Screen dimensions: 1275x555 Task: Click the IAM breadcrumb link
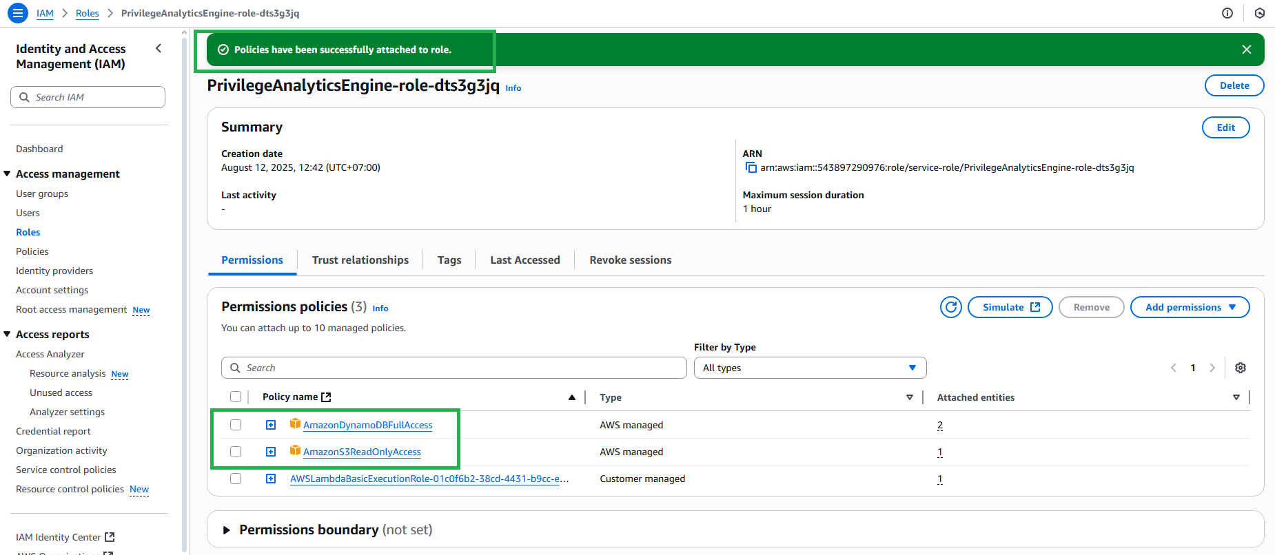click(45, 13)
